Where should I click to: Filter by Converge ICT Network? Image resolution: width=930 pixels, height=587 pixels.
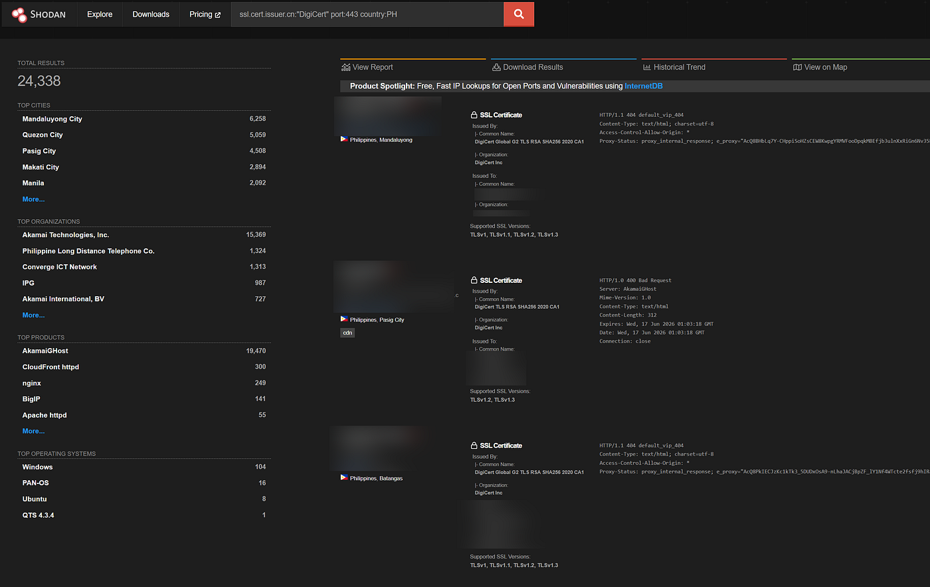[60, 267]
